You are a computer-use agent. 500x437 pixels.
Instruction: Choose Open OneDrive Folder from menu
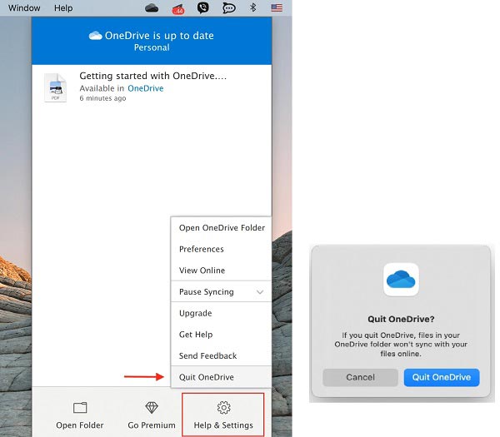tap(222, 228)
